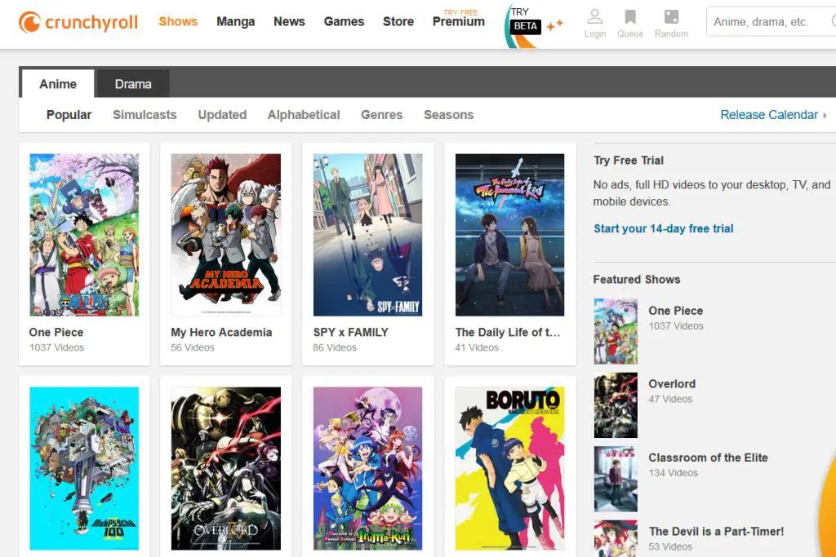The width and height of the screenshot is (836, 557).
Task: Open Boruto poster
Action: (x=509, y=468)
